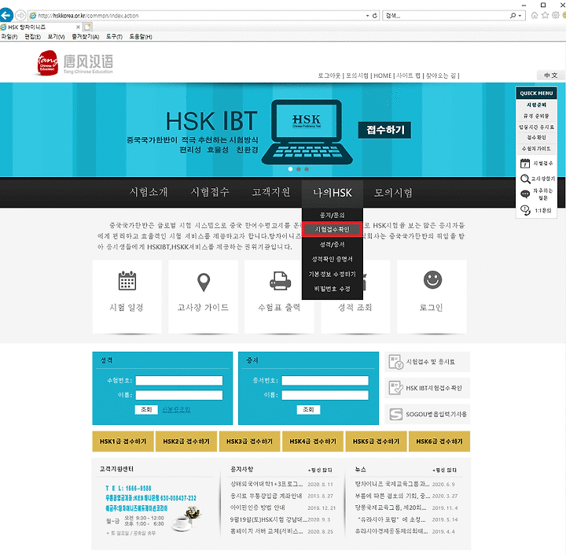Viewport: 566px width, 554px height.
Task: Select 비밀번호 수정 in the dropdown
Action: 332,288
